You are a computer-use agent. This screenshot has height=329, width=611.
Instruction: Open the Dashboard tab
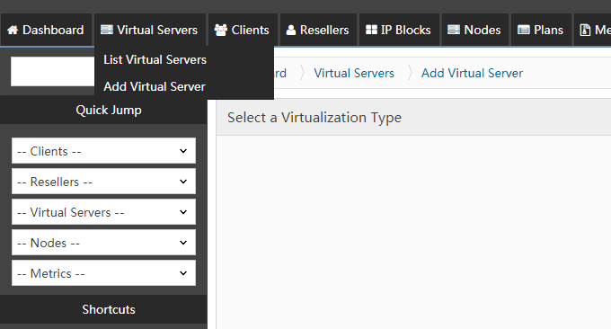click(46, 30)
